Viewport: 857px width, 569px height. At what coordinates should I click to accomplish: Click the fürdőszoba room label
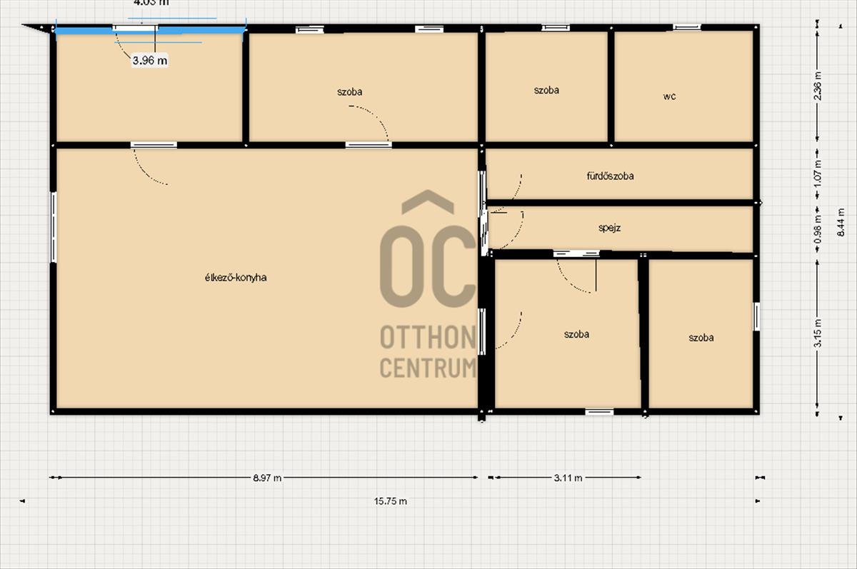coord(610,176)
